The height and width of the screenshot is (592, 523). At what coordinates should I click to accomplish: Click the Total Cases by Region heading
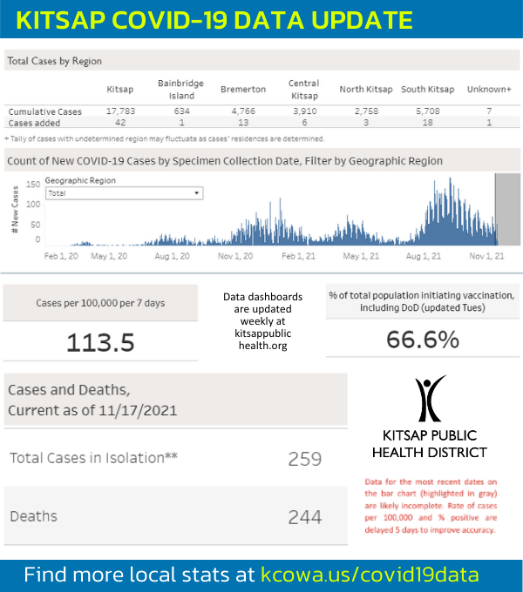54,62
